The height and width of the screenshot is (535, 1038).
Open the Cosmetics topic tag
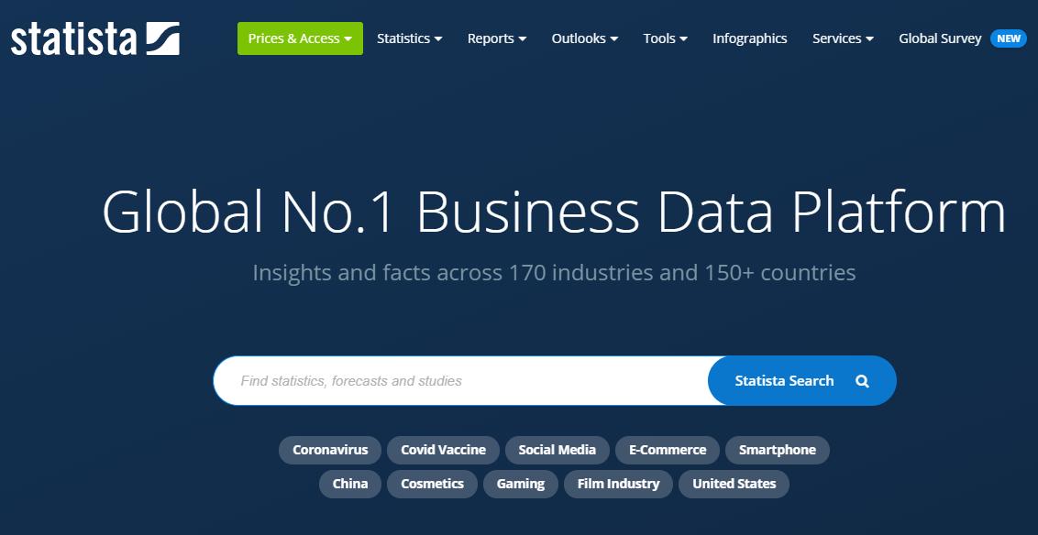tap(432, 484)
